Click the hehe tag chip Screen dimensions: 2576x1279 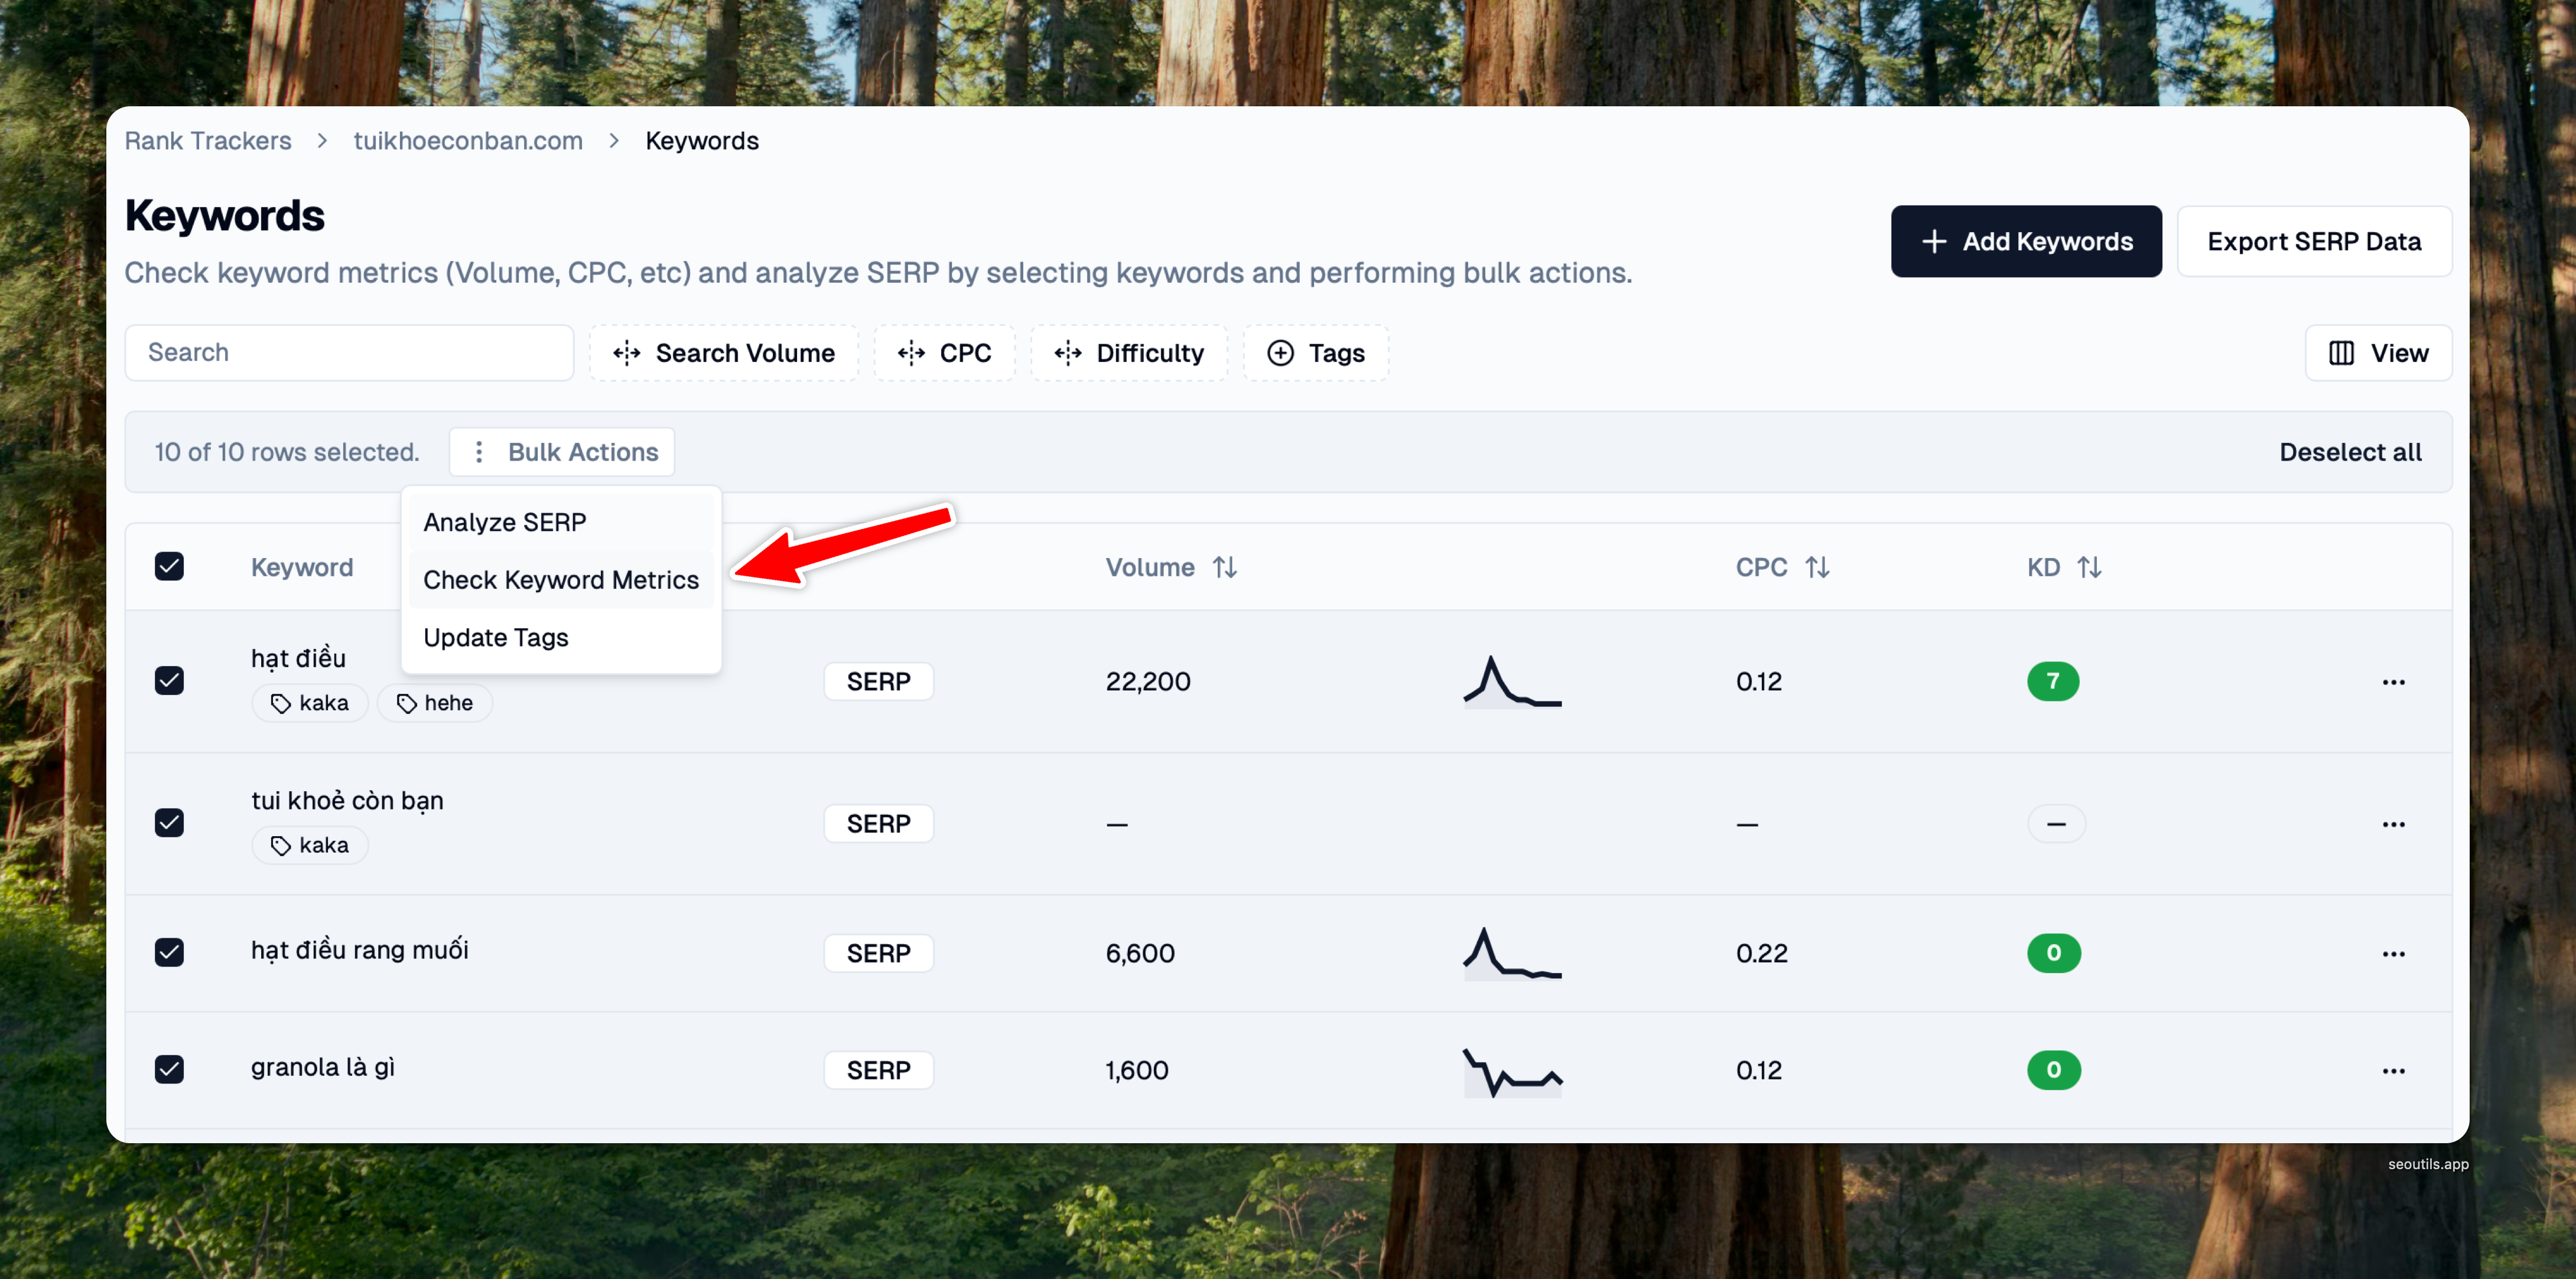coord(435,703)
